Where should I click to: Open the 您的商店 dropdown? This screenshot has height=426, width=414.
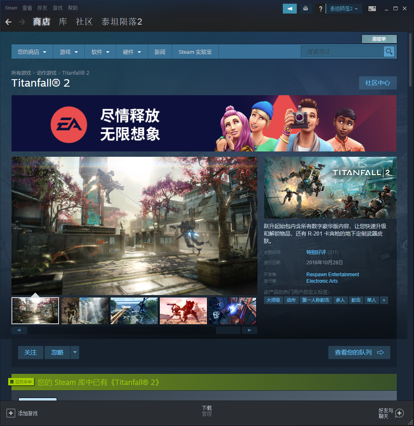(32, 52)
